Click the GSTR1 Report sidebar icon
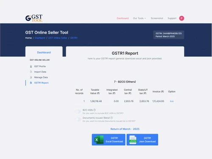The width and height of the screenshot is (212, 159). pyautogui.click(x=31, y=83)
